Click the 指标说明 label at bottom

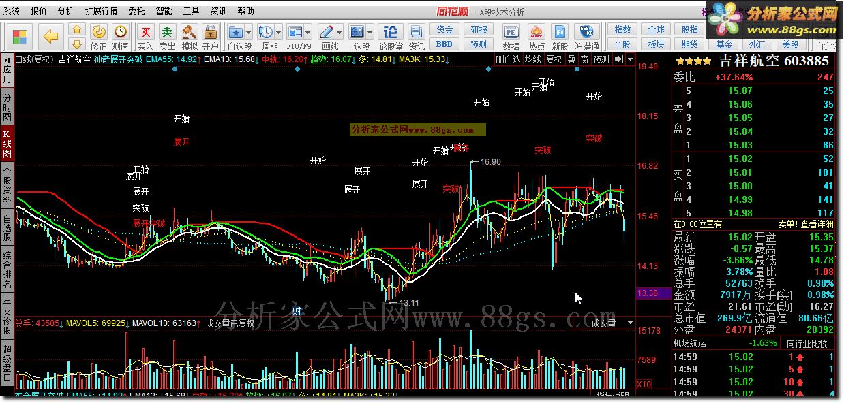[x=613, y=396]
